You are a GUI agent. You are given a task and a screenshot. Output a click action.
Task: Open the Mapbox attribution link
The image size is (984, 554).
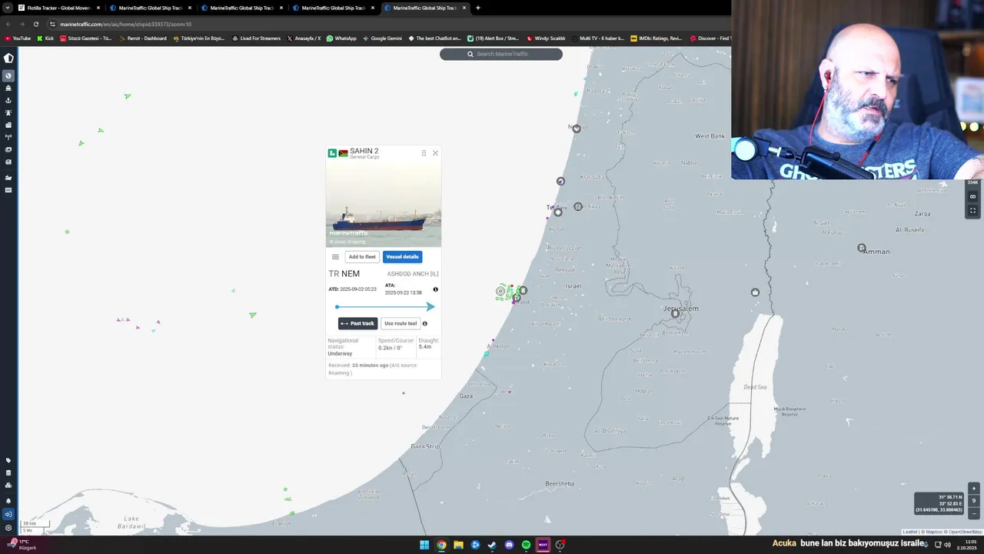point(933,532)
